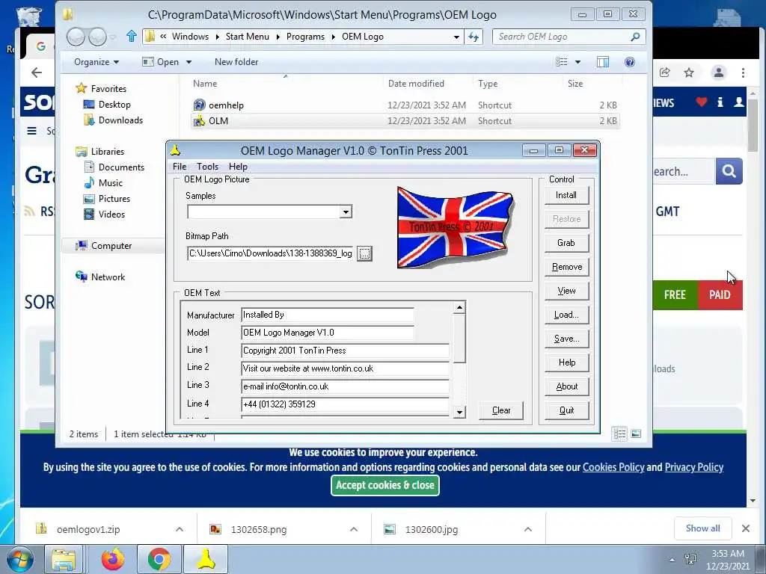Select the OLM shortcut in Explorer
Screen dimensions: 766x574
pyautogui.click(x=218, y=120)
